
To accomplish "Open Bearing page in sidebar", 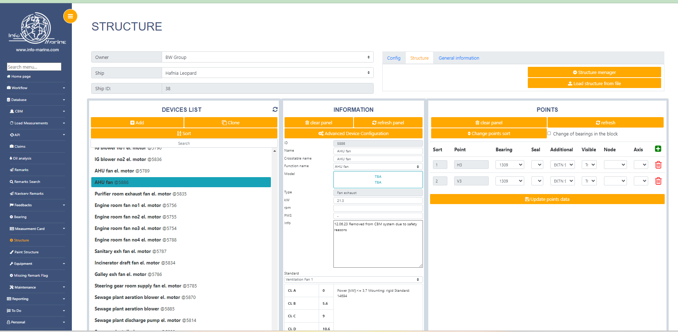I will pyautogui.click(x=20, y=217).
